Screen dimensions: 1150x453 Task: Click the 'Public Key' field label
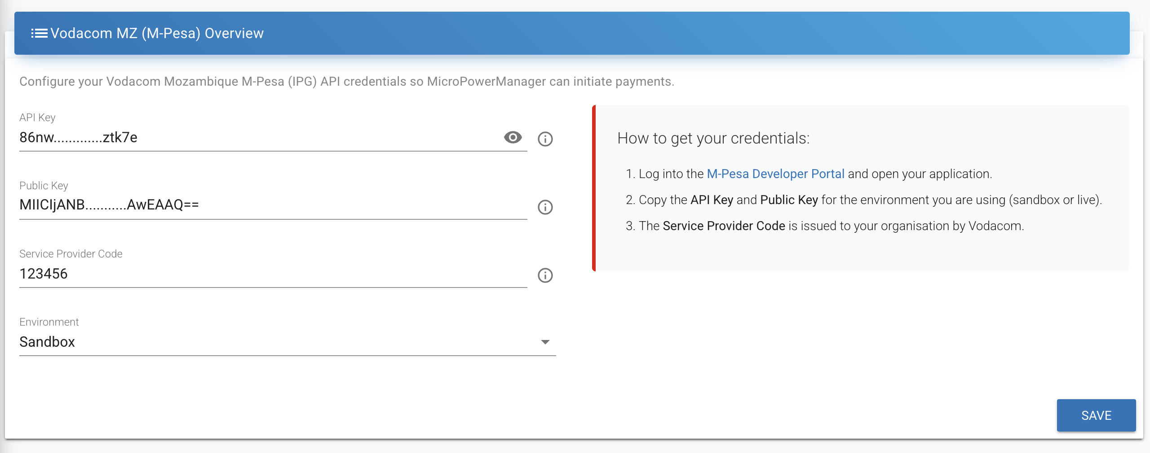tap(44, 186)
